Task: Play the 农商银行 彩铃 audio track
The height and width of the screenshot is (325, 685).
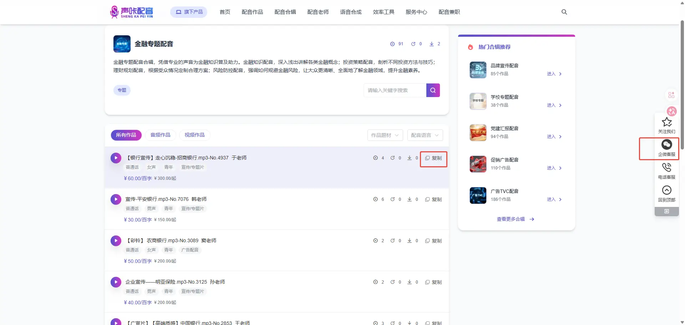Action: tap(116, 240)
